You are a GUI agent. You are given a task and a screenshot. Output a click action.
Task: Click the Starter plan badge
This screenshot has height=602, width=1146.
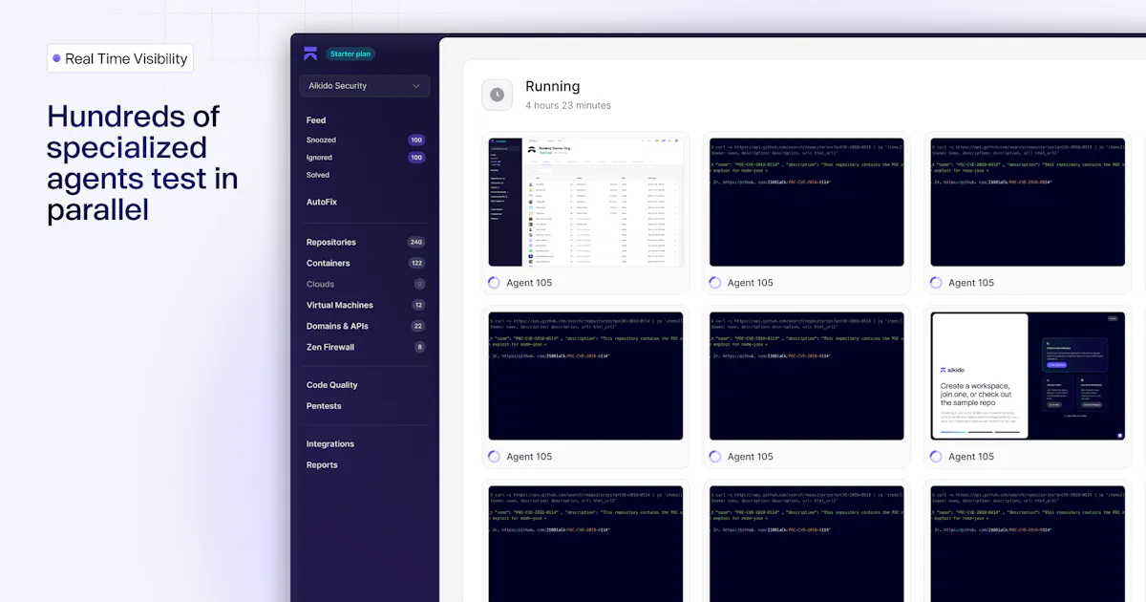pos(351,54)
